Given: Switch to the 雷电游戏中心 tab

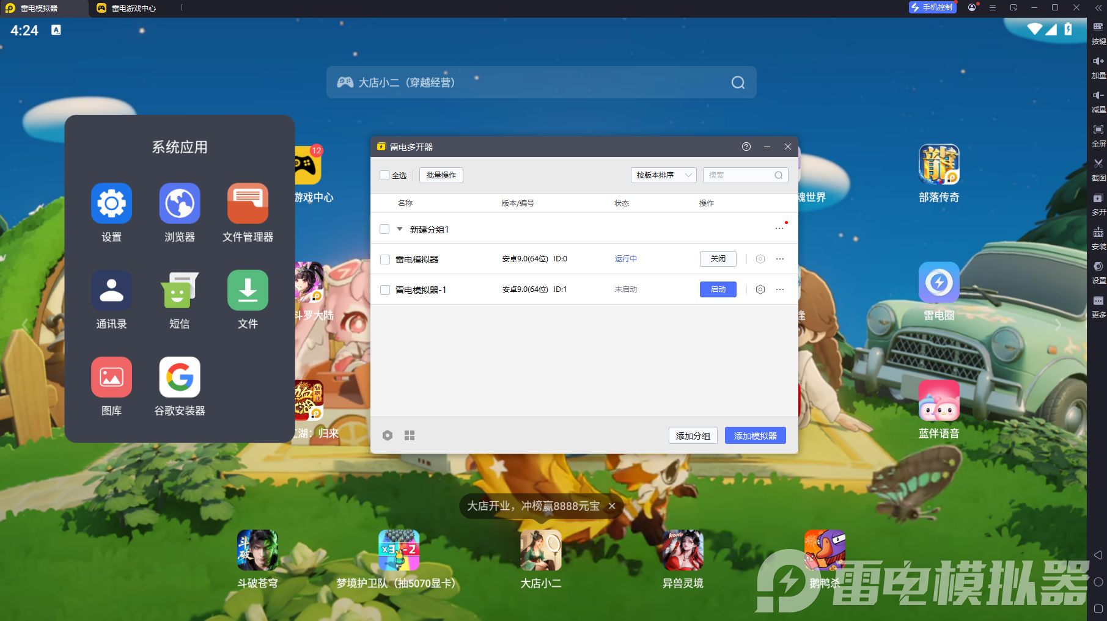Looking at the screenshot, I should tap(134, 9).
